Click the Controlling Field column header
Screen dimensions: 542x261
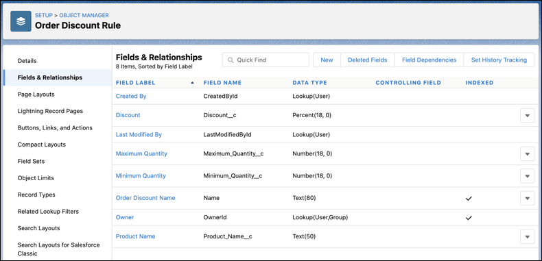[x=408, y=83]
